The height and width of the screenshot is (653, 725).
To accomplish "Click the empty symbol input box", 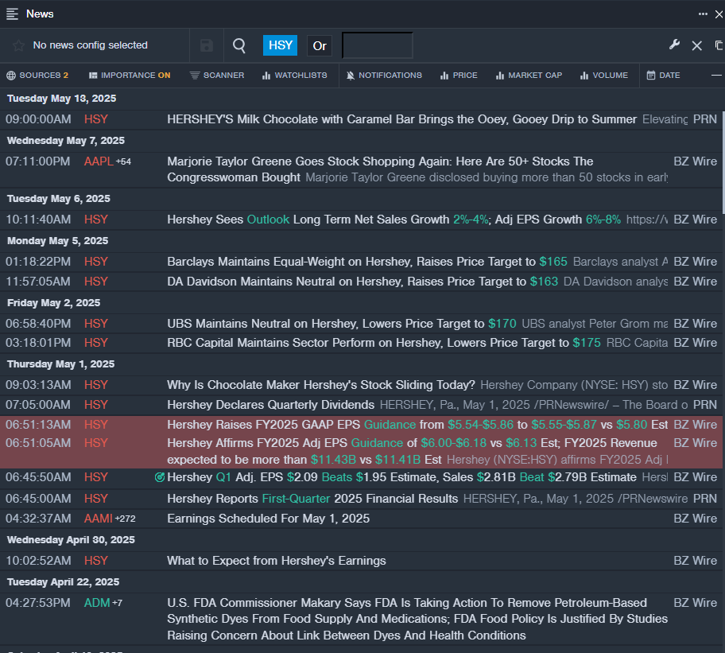I will tap(378, 45).
